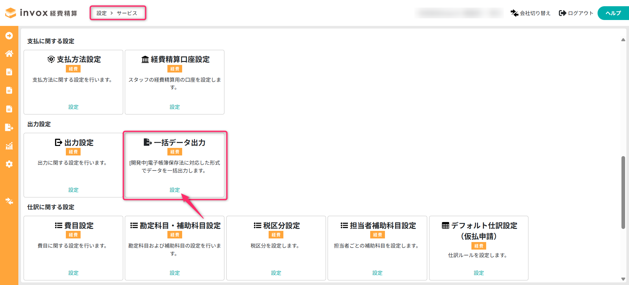Click the switch arrows icon at sidebar bottom

tap(9, 201)
